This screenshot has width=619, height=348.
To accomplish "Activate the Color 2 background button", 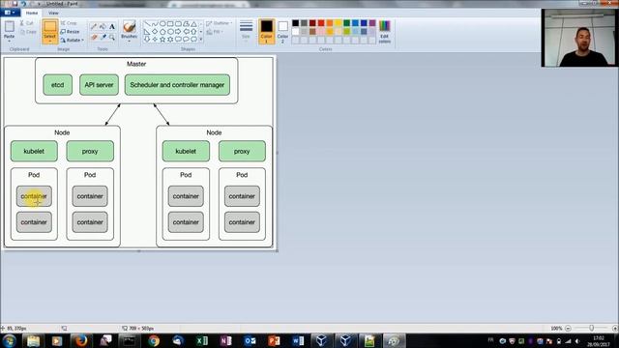I will point(283,32).
